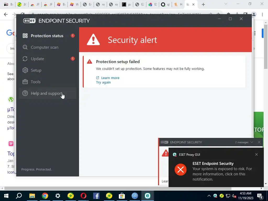Screen dimensions: 268x201
Task: Click the ESET Proxy GUI app icon
Action: point(175,154)
